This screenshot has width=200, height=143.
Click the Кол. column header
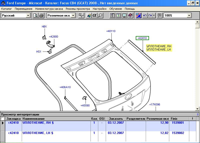[x=94, y=119]
